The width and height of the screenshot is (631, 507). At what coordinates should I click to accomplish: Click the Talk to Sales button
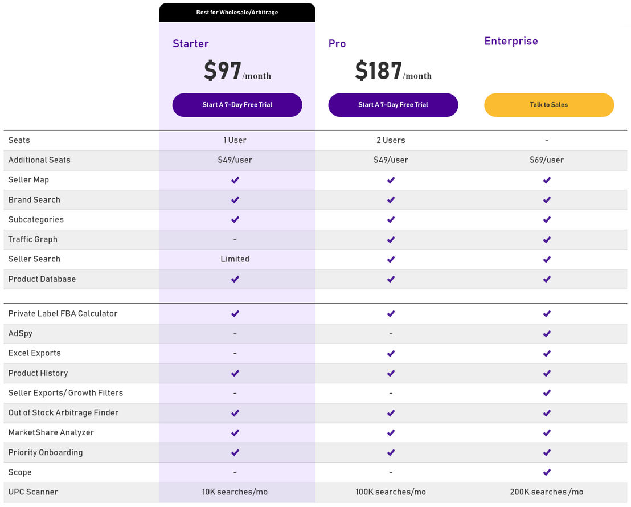[x=549, y=105]
